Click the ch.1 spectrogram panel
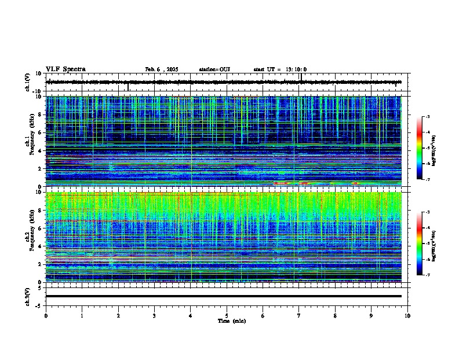Image resolution: width=459 pixels, height=354 pixels. pos(224,141)
